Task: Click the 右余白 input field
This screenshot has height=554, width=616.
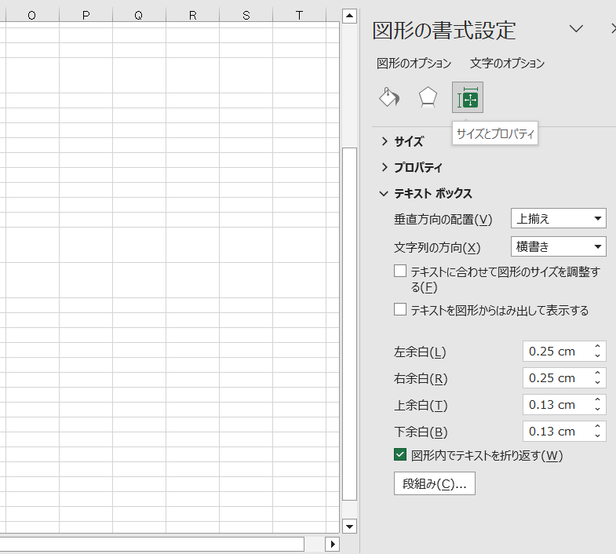Action: point(556,378)
